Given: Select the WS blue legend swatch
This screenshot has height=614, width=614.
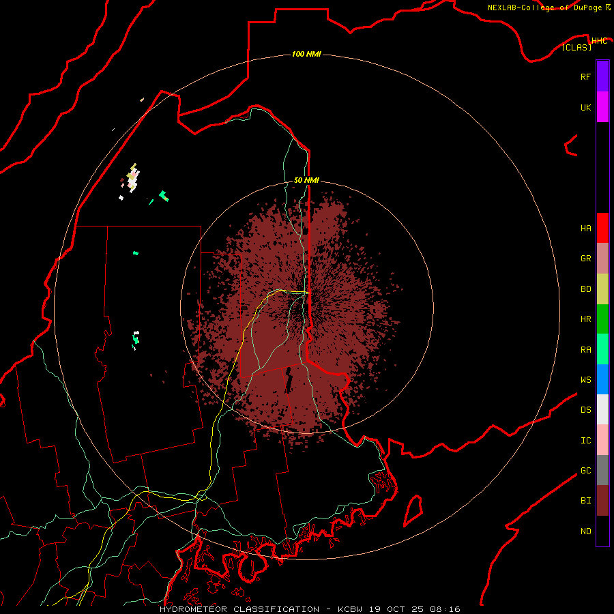Looking at the screenshot, I should pos(602,379).
